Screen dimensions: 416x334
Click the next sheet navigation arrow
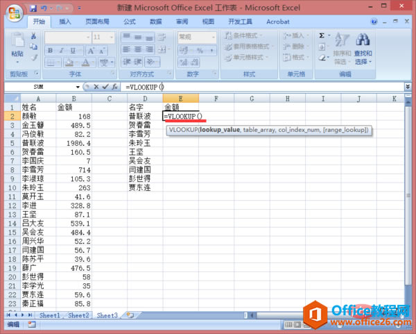click(x=23, y=315)
